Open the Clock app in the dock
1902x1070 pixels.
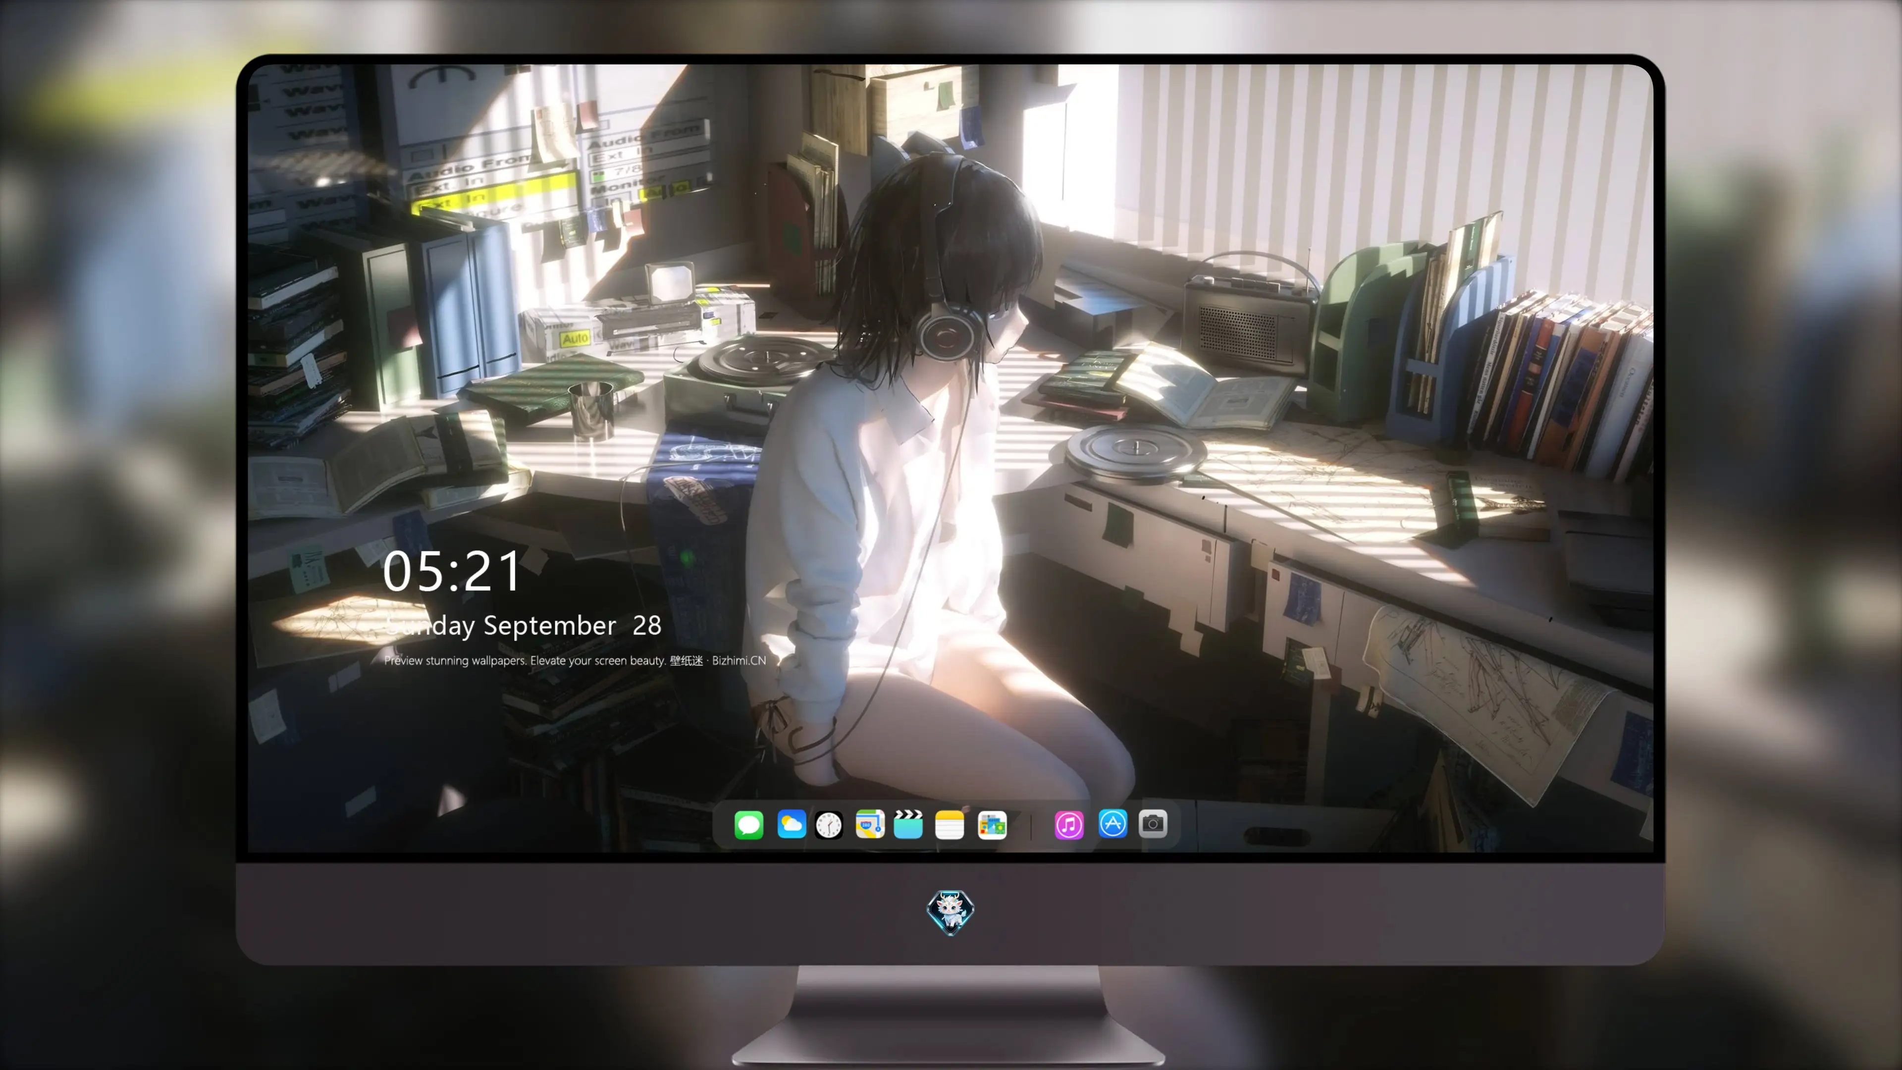point(829,824)
